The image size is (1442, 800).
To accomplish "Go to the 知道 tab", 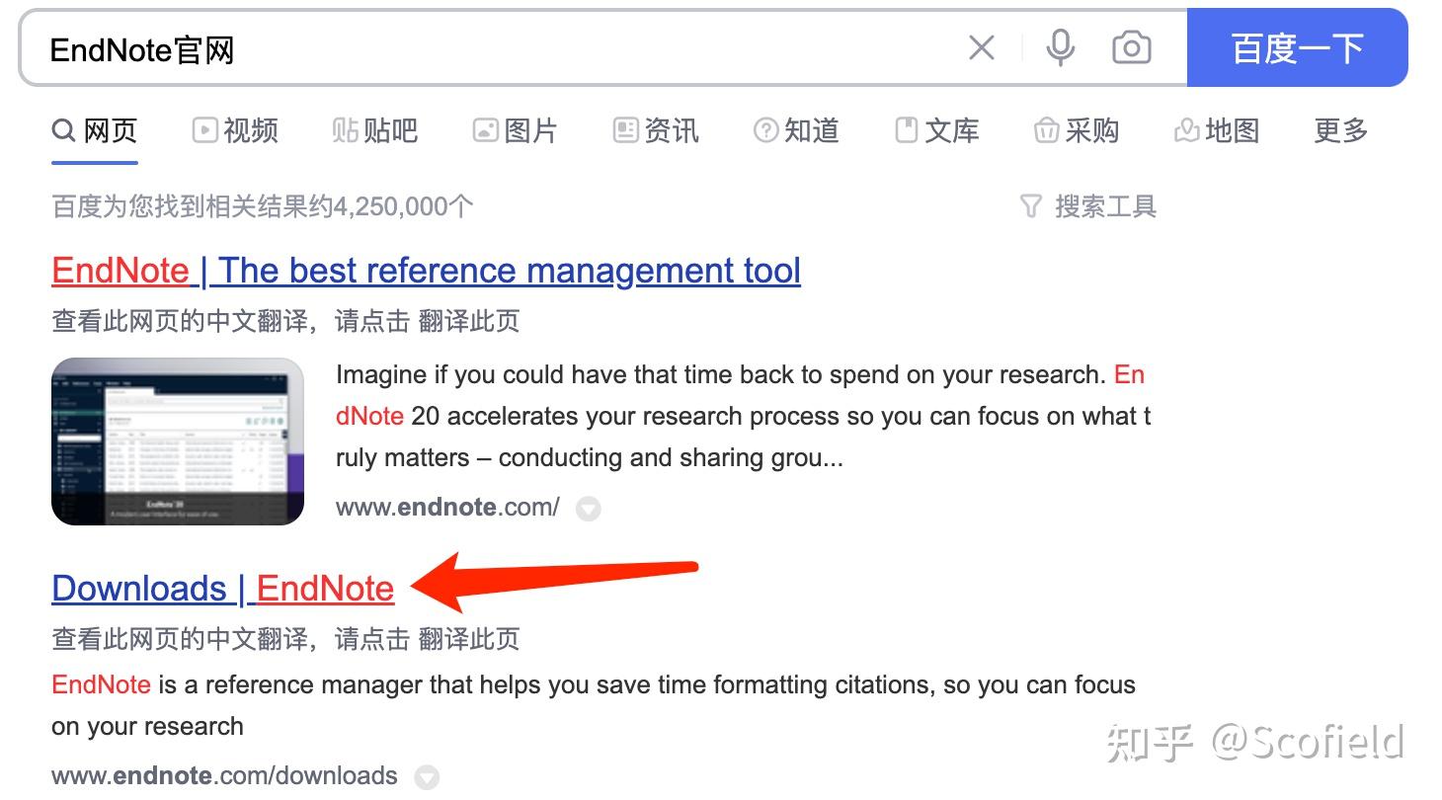I will [796, 130].
